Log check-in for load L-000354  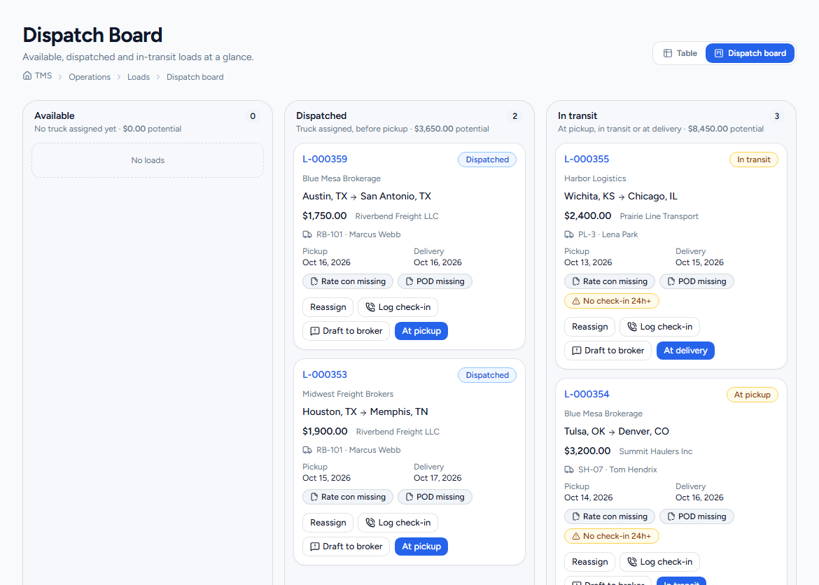pos(659,562)
